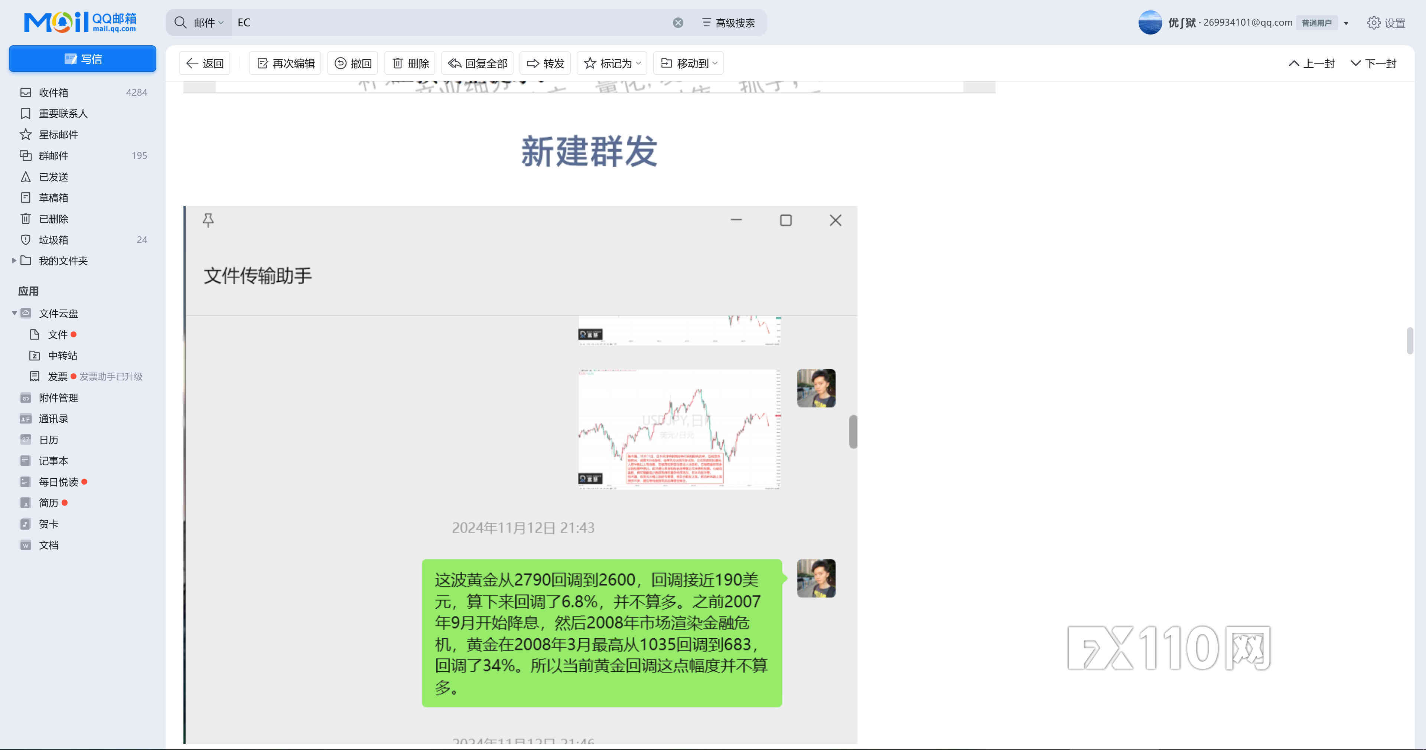The height and width of the screenshot is (750, 1426).
Task: Click the chat screenshot scrollbar thumb
Action: coord(853,432)
